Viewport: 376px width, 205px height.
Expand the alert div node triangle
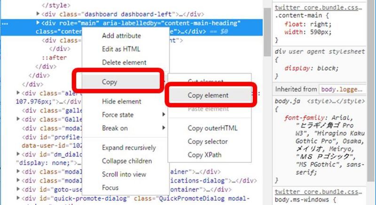18,92
